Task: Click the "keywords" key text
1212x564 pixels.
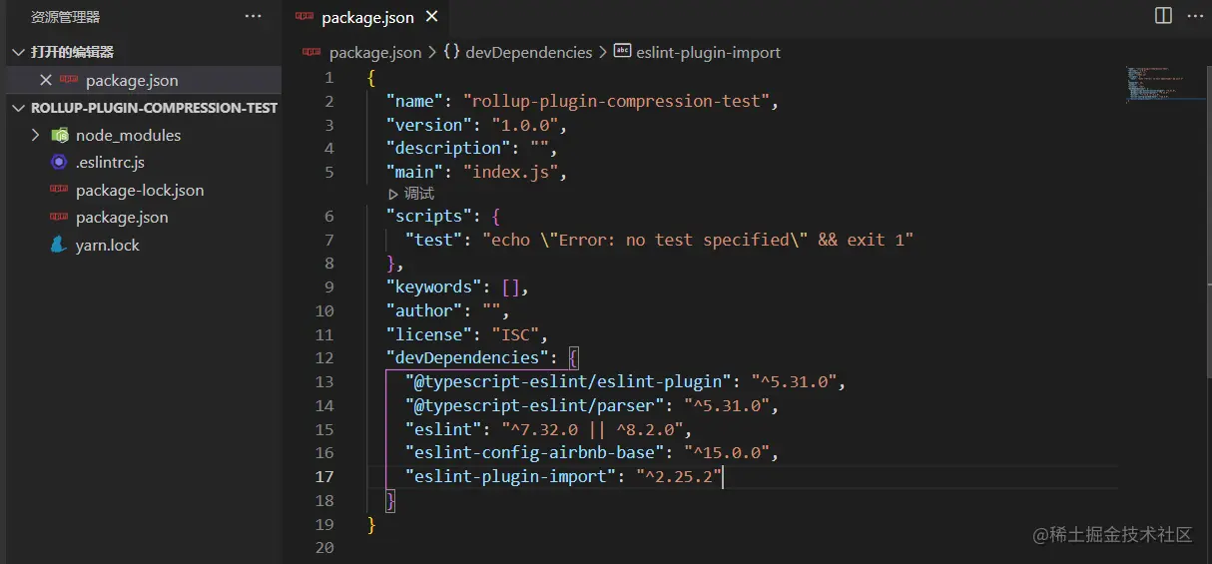Action: pyautogui.click(x=434, y=286)
